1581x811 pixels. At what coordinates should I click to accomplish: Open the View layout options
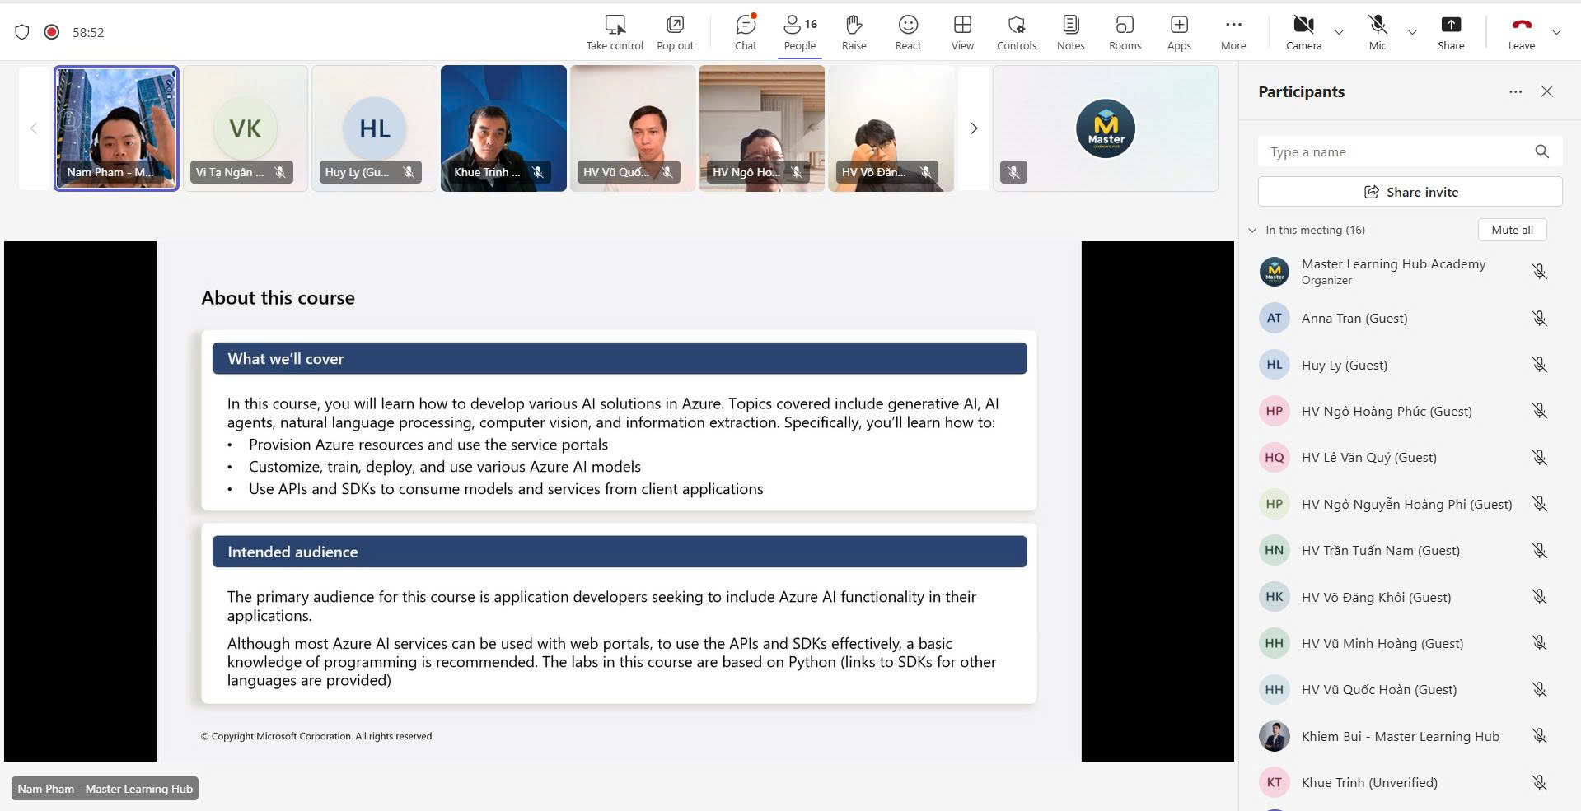click(x=961, y=32)
